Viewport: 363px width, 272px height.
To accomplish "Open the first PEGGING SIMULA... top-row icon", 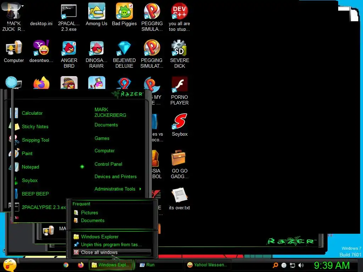I will [x=152, y=17].
